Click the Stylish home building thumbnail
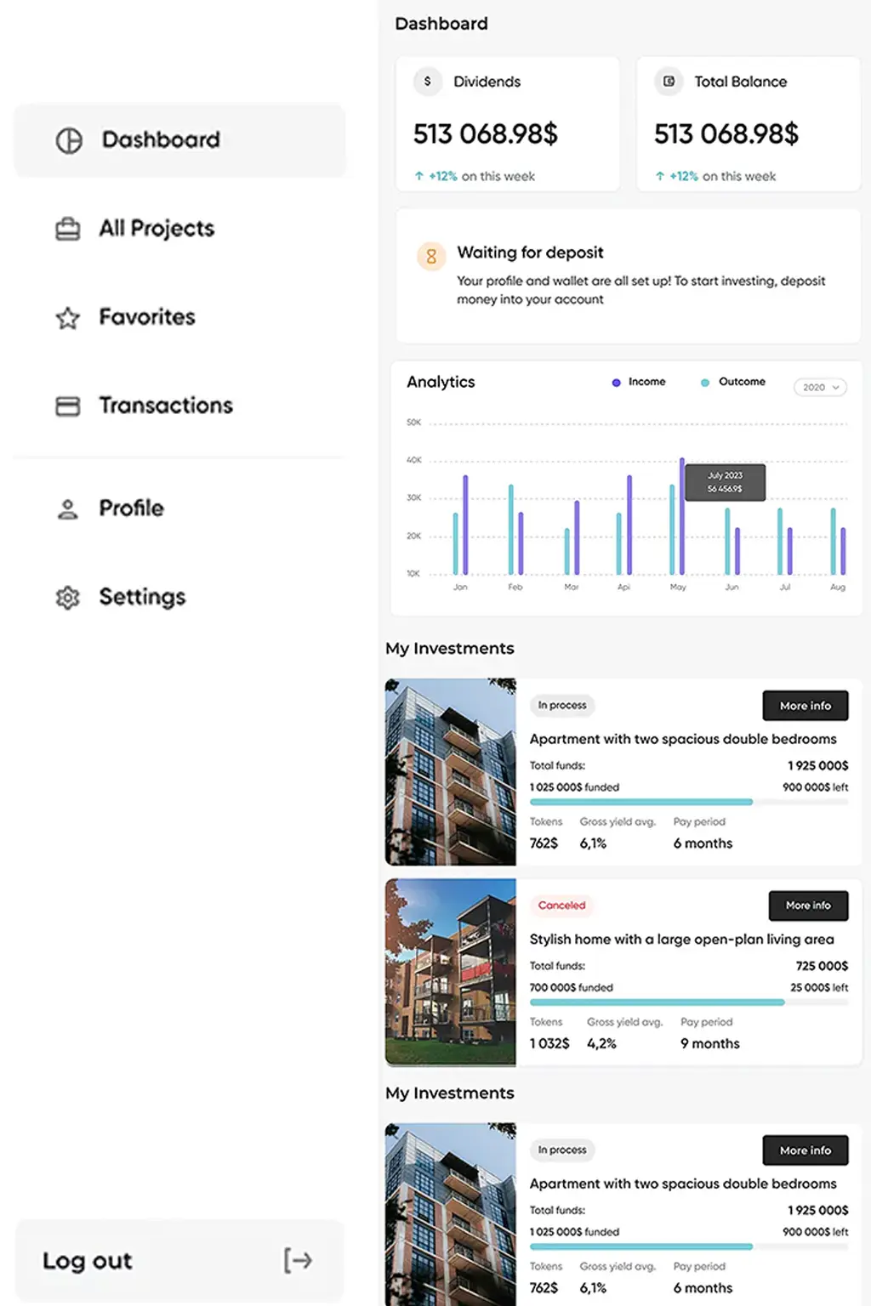This screenshot has height=1306, width=871. click(x=451, y=972)
